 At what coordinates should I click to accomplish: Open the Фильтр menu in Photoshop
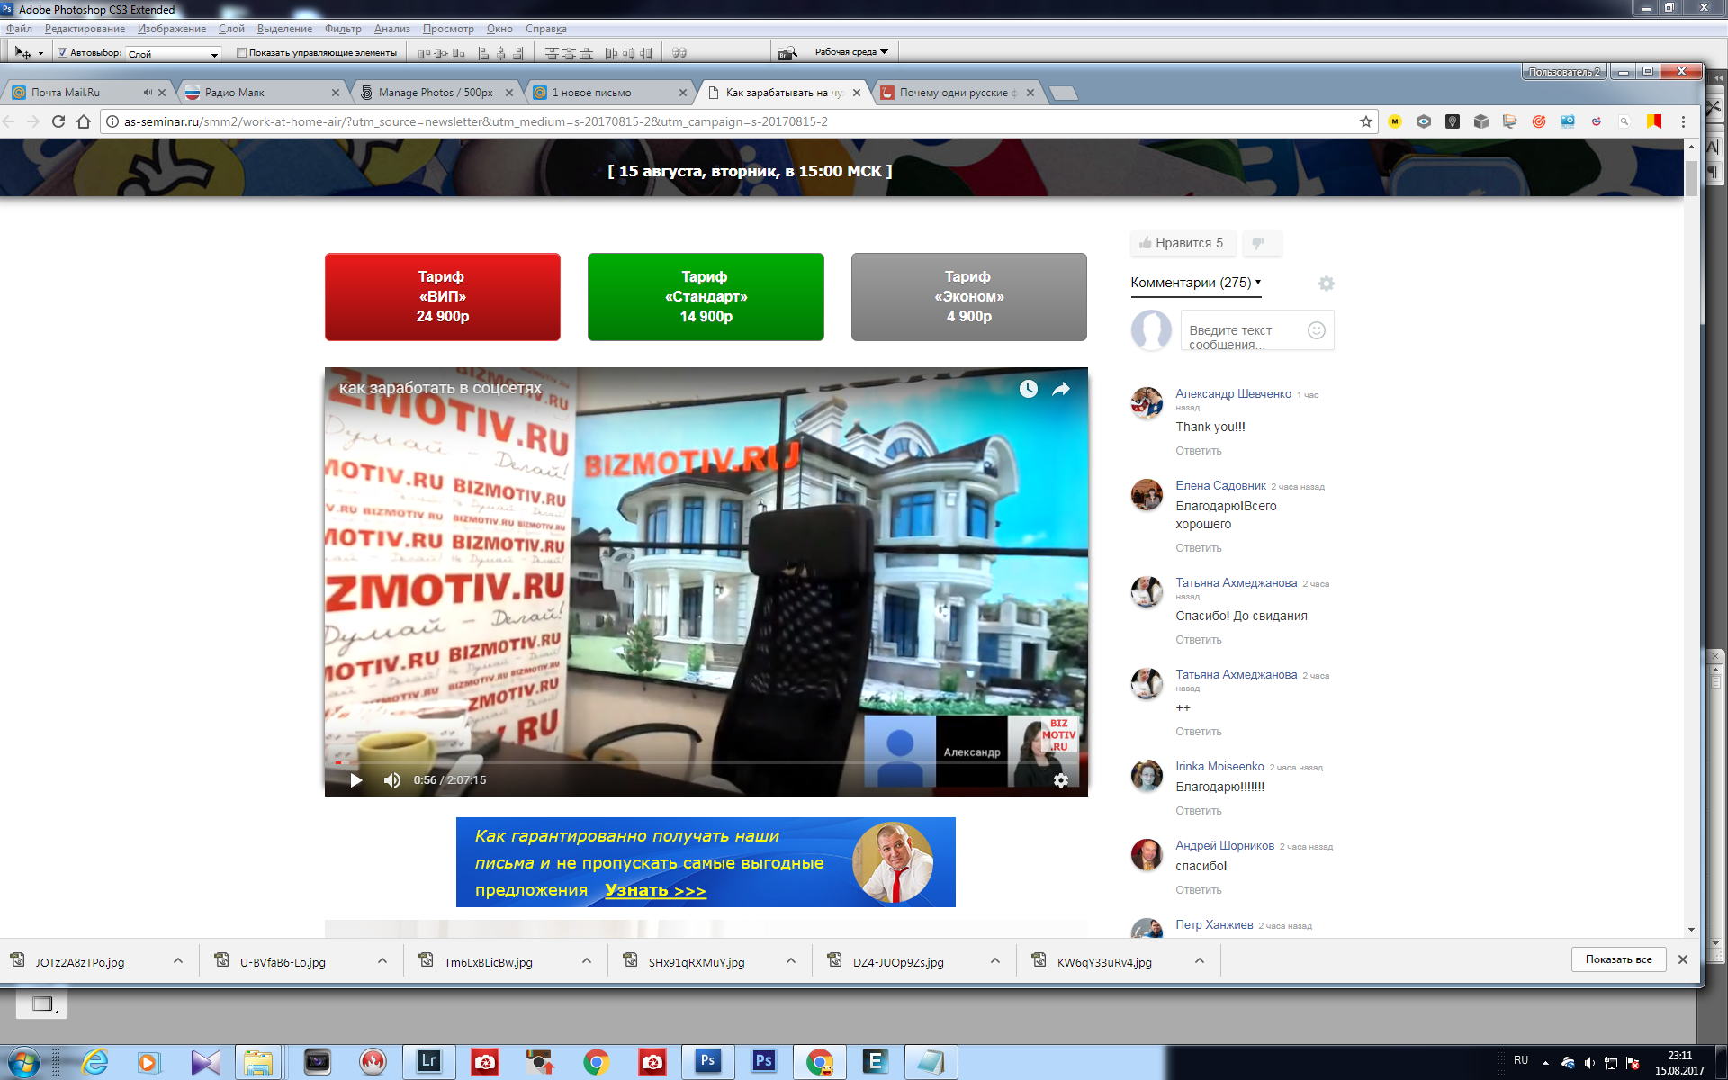coord(343,29)
